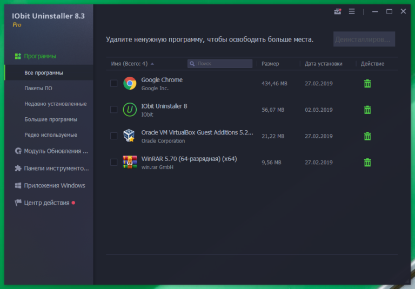The image size is (415, 289).
Task: Toggle the sort arrow next to Имя column
Action: pos(152,64)
